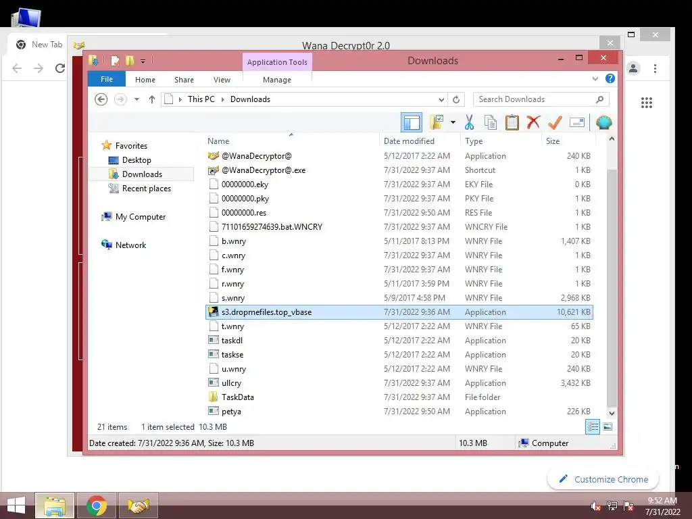
Task: Open Recent places in the navigation pane
Action: (146, 189)
